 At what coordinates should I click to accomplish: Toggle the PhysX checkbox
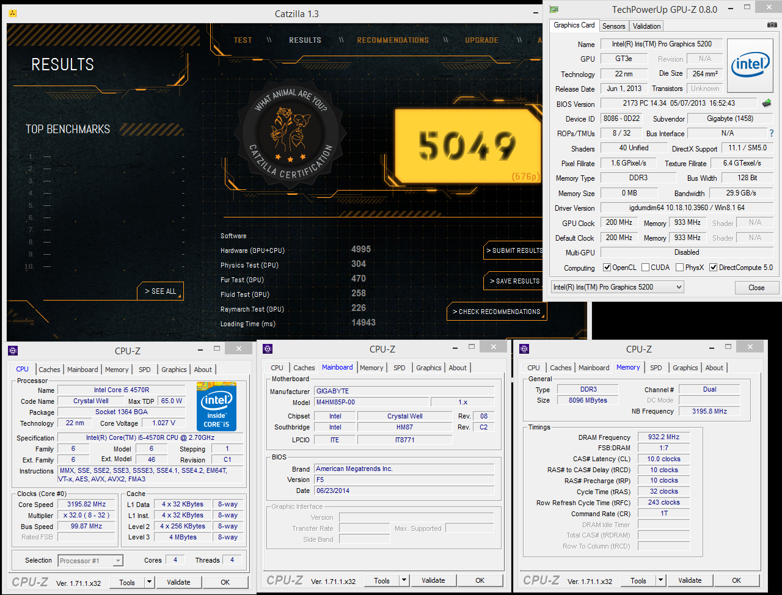(x=679, y=268)
